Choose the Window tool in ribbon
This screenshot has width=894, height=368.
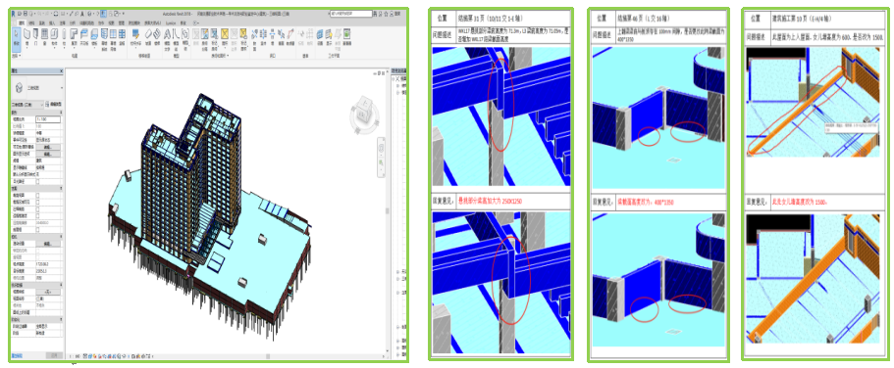[44, 34]
